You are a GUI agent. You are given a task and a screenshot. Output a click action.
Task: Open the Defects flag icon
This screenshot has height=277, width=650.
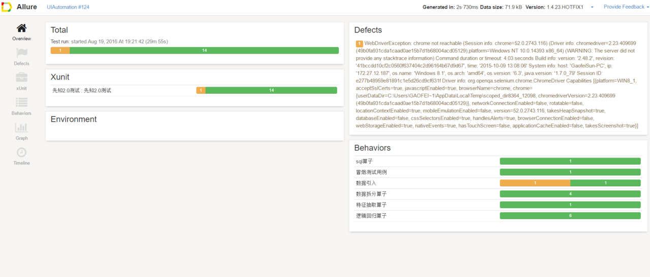tap(21, 53)
